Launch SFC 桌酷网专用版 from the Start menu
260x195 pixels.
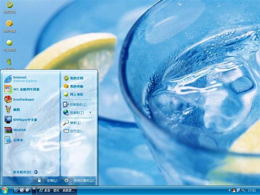(22, 89)
